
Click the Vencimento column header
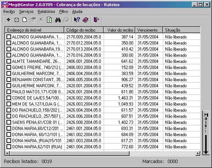149,30
